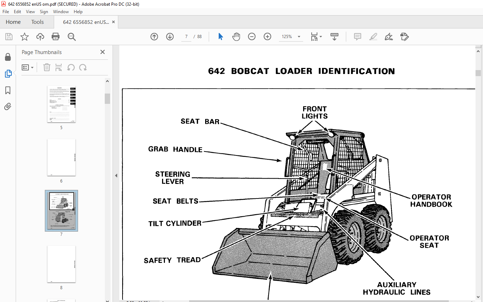Add bookmark with the star icon
This screenshot has width=483, height=302.
tap(24, 37)
